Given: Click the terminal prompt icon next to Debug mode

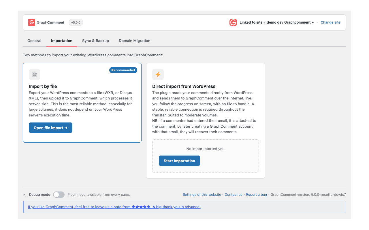Looking at the screenshot, I should tap(25, 195).
